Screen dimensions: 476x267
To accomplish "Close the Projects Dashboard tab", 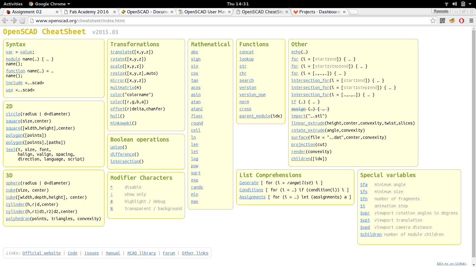I will [344, 12].
